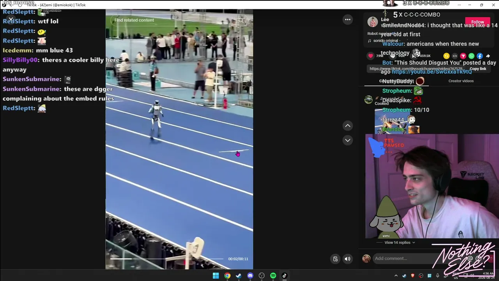Open Discord from the taskbar
499x281 pixels.
250,276
